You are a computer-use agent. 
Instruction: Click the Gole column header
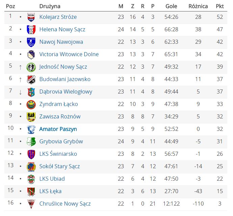click(172, 6)
